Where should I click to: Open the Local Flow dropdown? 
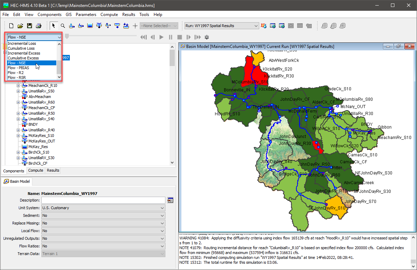tap(103, 231)
